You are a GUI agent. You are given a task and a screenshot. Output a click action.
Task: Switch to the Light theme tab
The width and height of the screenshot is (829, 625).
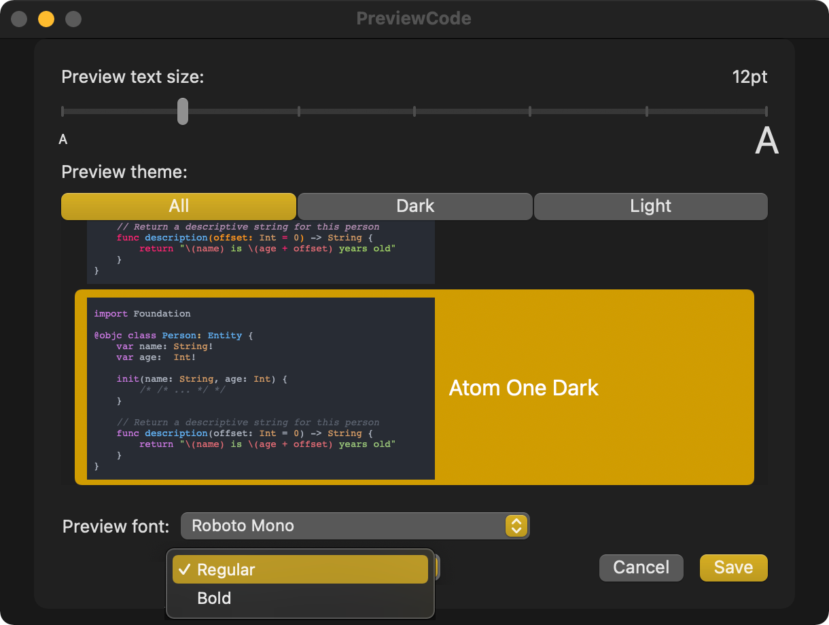pos(650,207)
